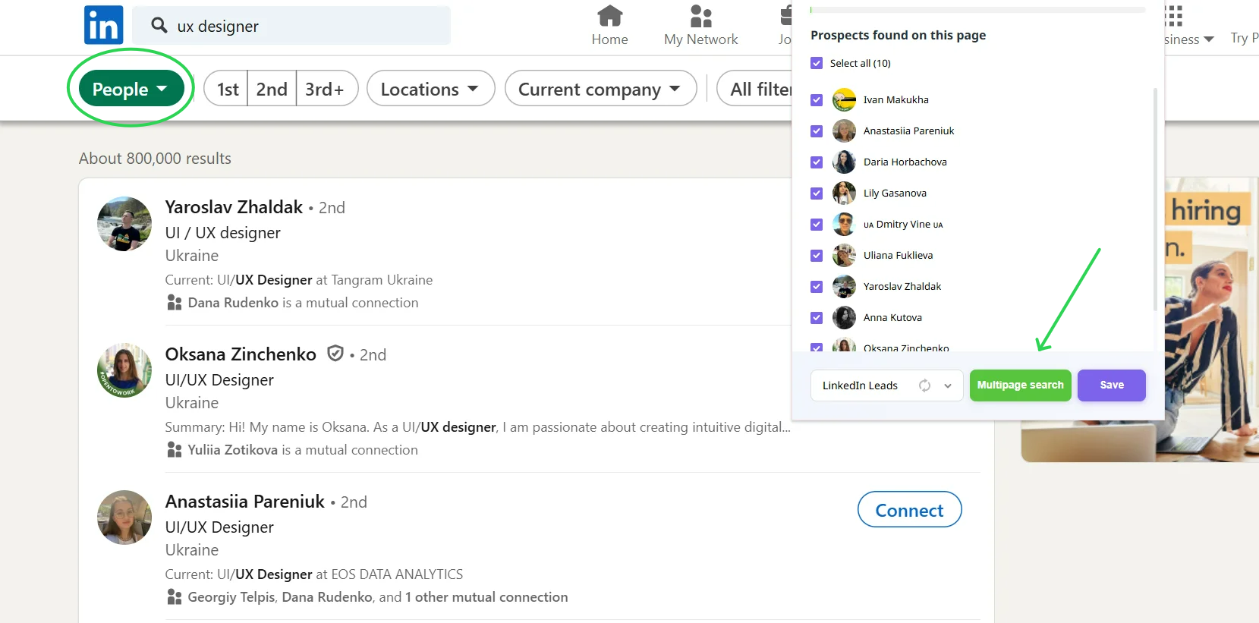Open the My Network icon

click(x=700, y=16)
